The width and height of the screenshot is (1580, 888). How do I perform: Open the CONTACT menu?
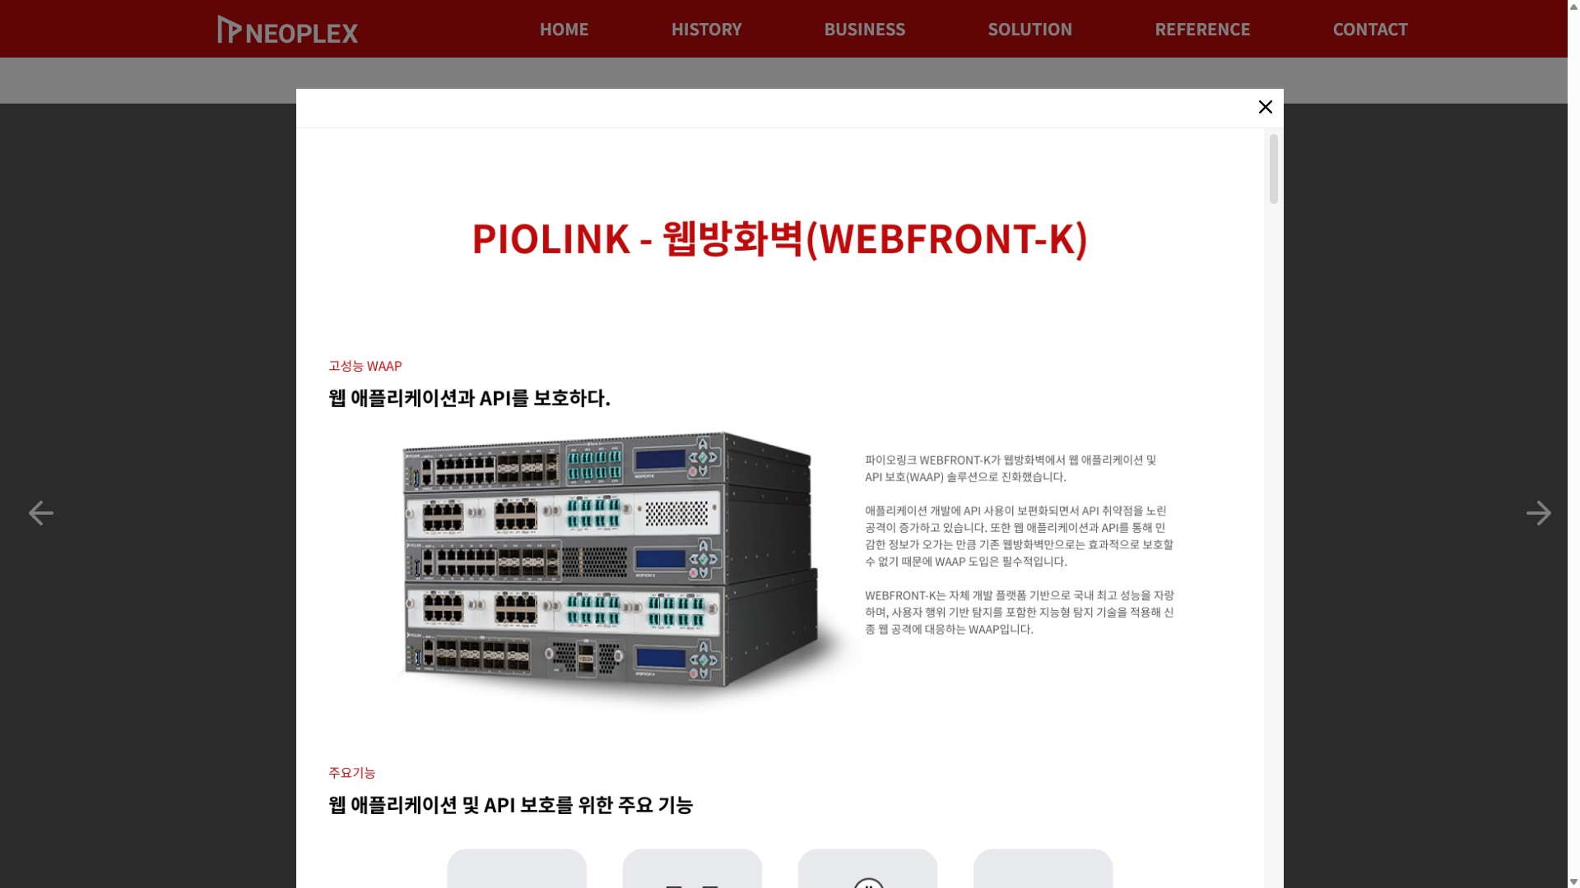[1370, 30]
